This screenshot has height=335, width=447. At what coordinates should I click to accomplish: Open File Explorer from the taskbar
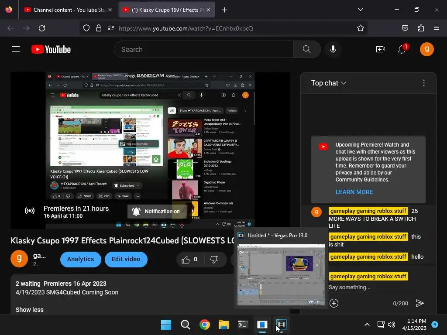224,325
